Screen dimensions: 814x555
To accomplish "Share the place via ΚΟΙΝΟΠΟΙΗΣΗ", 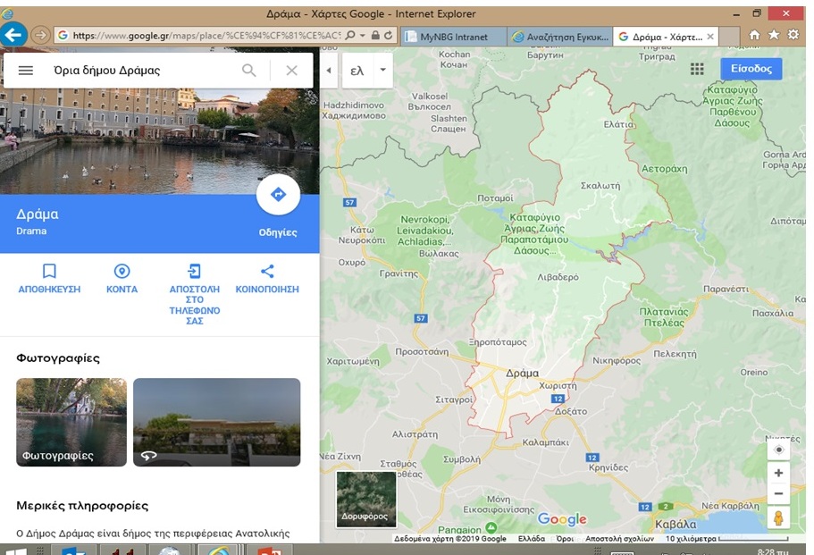I will [267, 278].
